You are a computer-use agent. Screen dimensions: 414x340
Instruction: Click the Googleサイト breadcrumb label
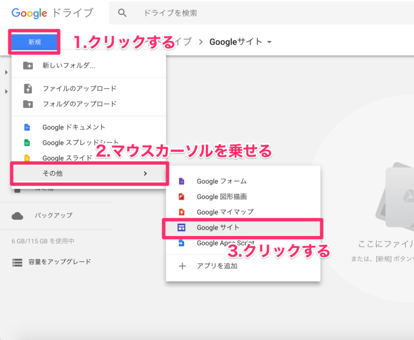click(x=236, y=42)
